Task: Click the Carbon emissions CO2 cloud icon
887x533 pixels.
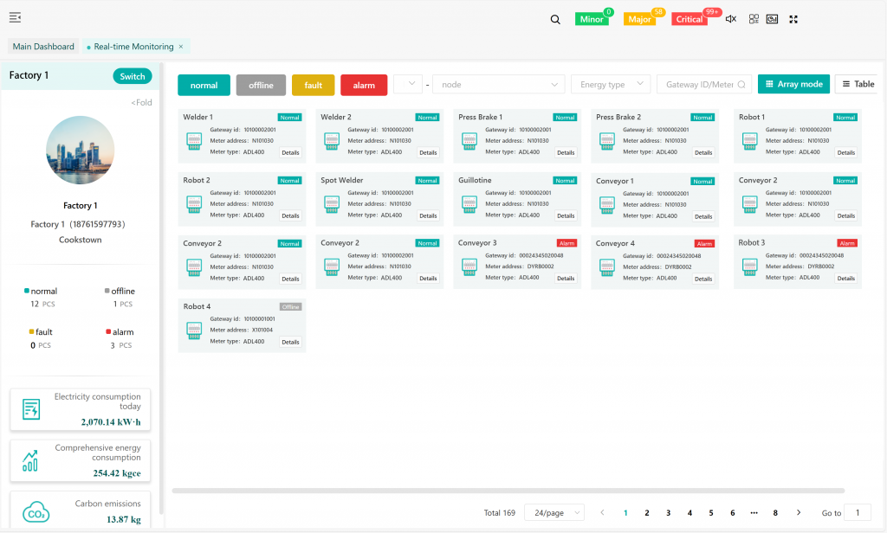Action: click(x=36, y=511)
